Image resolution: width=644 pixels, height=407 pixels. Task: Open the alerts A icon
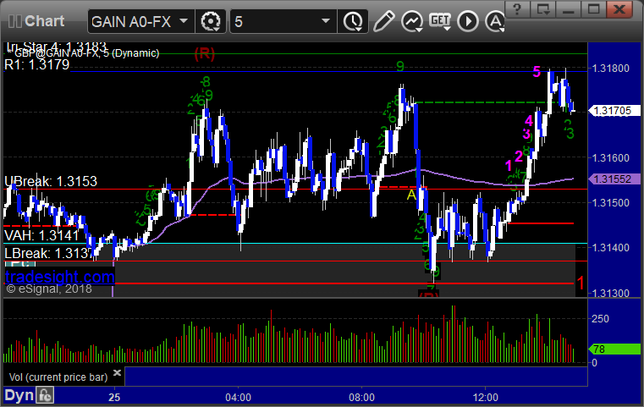(x=494, y=21)
